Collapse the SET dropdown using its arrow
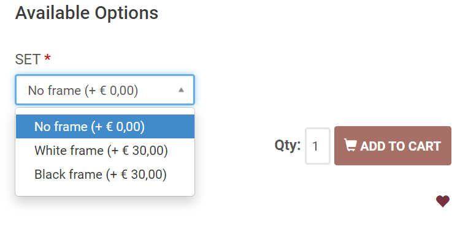 point(181,90)
